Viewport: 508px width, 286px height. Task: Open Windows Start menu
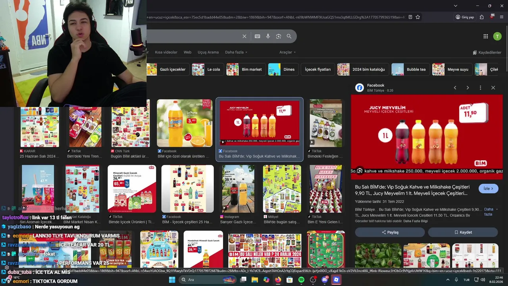tap(172, 280)
